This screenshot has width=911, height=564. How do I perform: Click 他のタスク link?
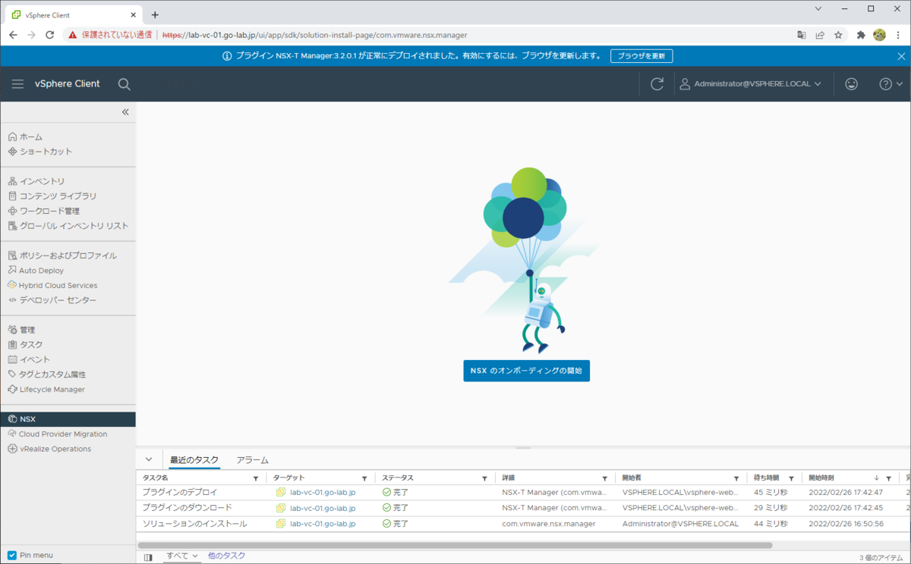pyautogui.click(x=226, y=556)
